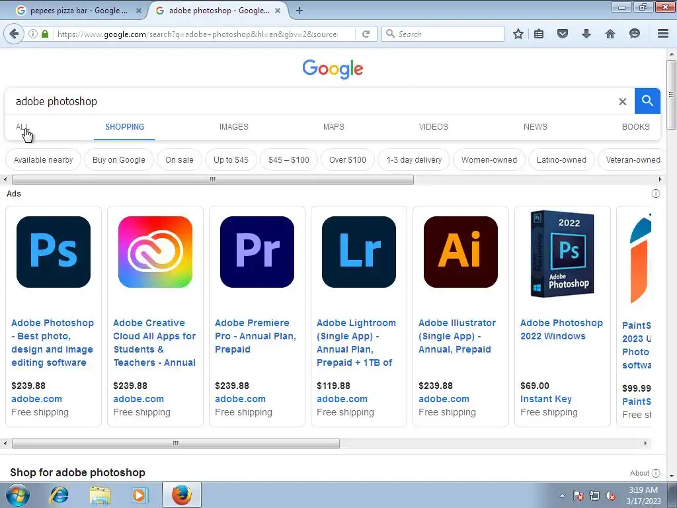
Task: Click the green padlock security icon
Action: (x=45, y=34)
